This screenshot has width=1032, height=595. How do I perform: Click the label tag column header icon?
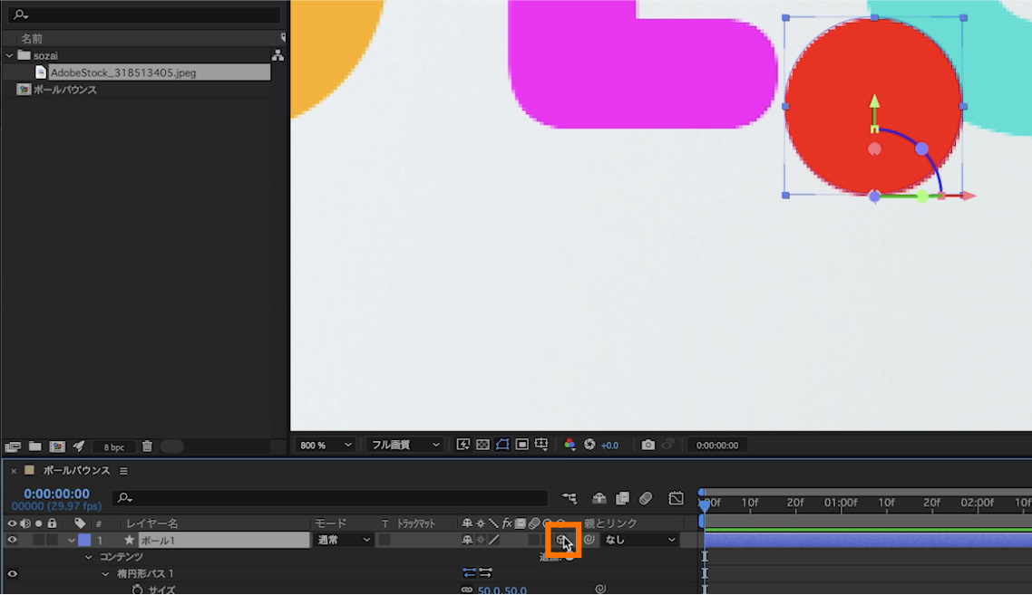coord(80,523)
